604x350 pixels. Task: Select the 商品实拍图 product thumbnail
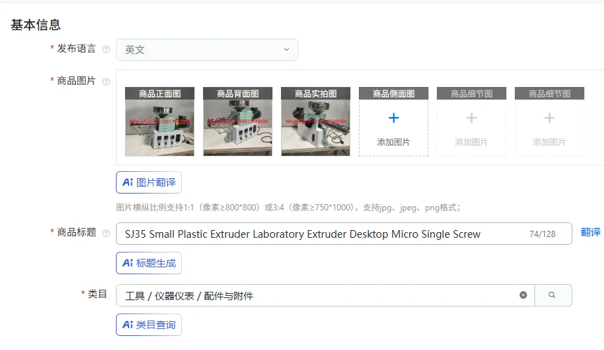pyautogui.click(x=315, y=121)
